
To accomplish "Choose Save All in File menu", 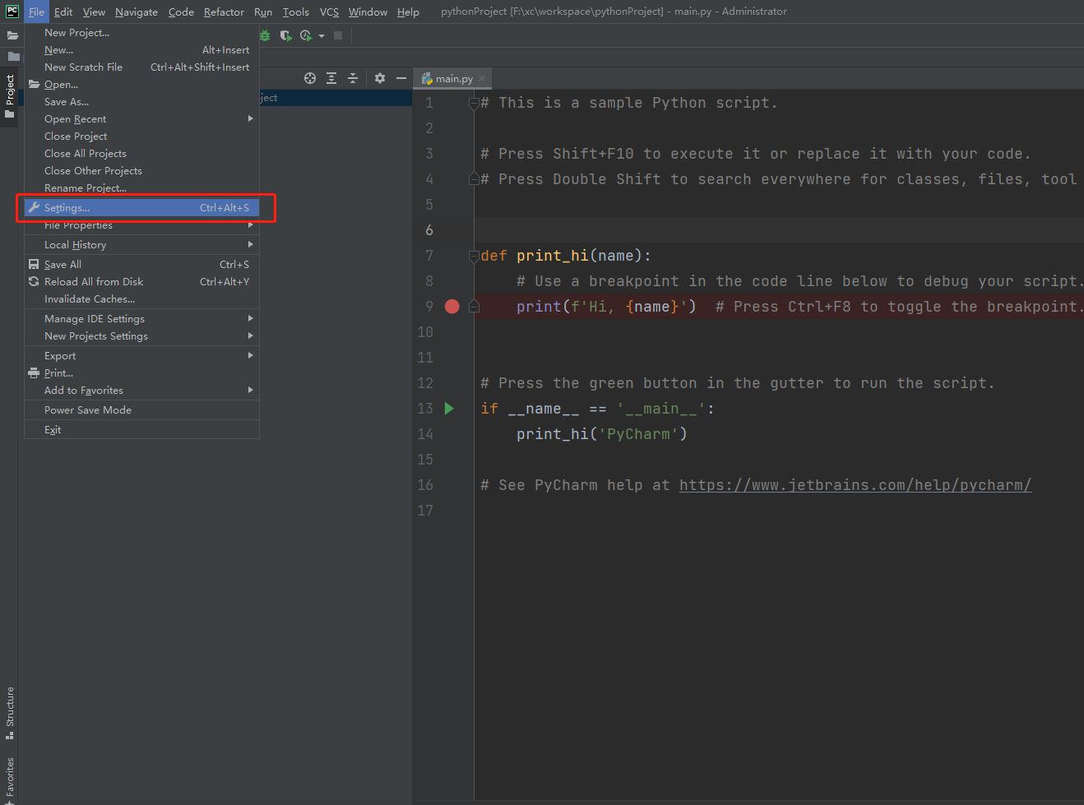I will pos(142,265).
